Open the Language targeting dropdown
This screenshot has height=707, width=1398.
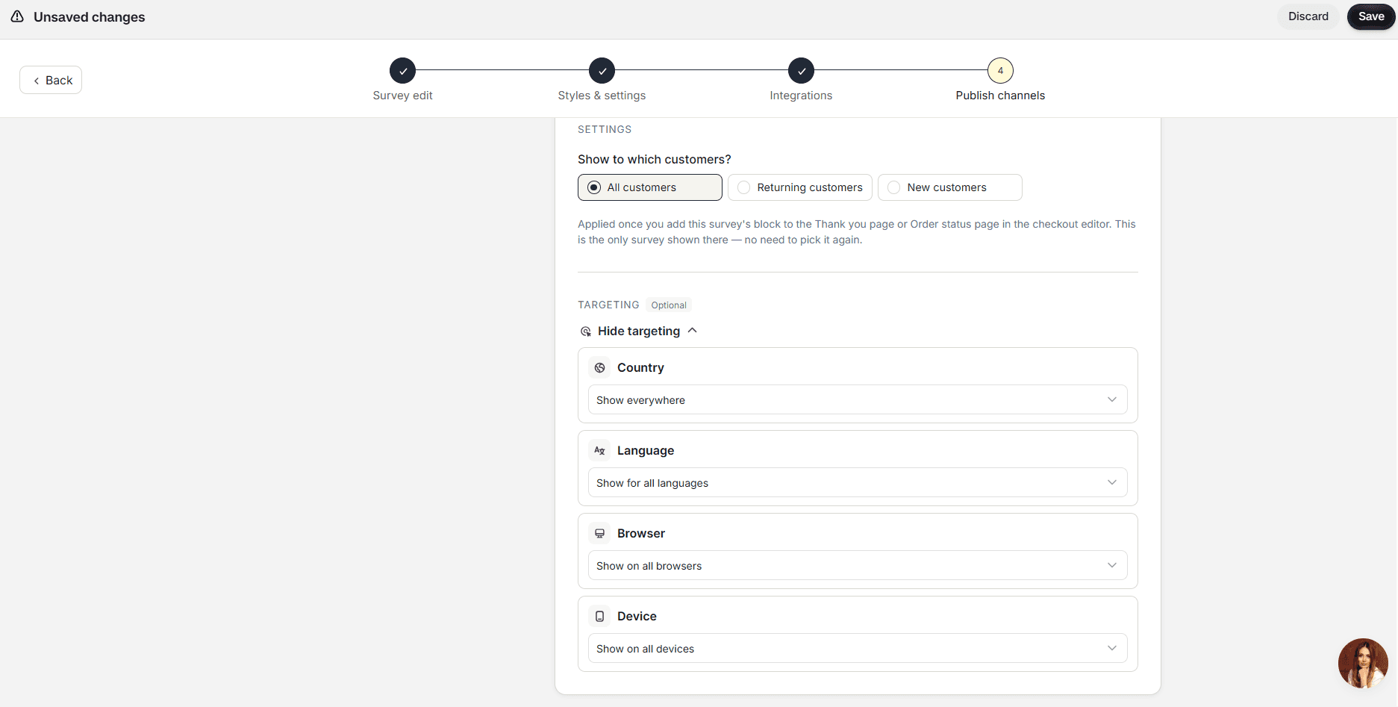[x=858, y=482]
